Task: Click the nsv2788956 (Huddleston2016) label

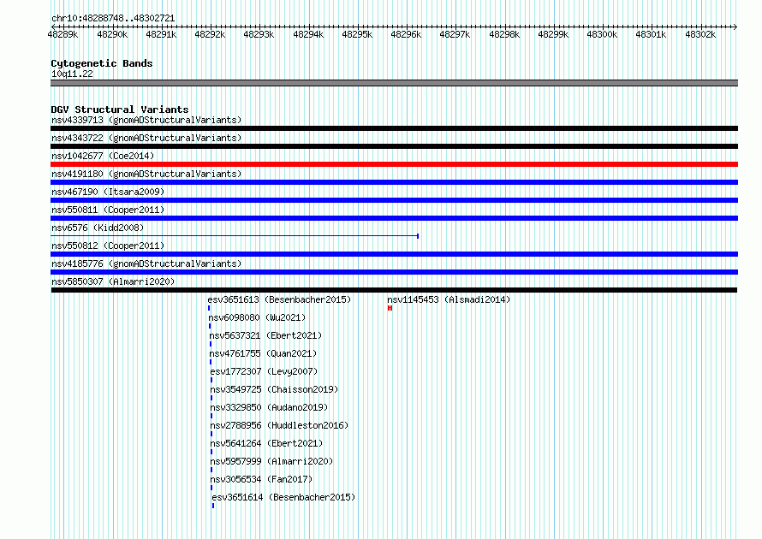Action: pos(279,425)
